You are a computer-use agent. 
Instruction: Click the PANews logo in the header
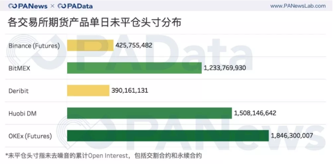29,6
